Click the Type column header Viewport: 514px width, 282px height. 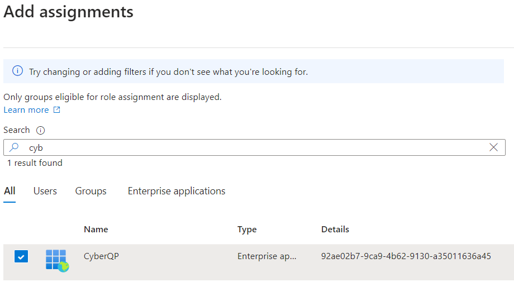coord(247,230)
